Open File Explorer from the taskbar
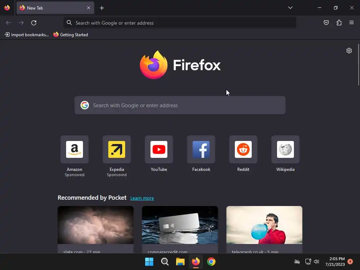360x270 pixels. [x=180, y=262]
